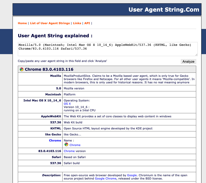This screenshot has height=183, width=206.
Task: Select the '5.0' version cell
Action: pos(59,88)
